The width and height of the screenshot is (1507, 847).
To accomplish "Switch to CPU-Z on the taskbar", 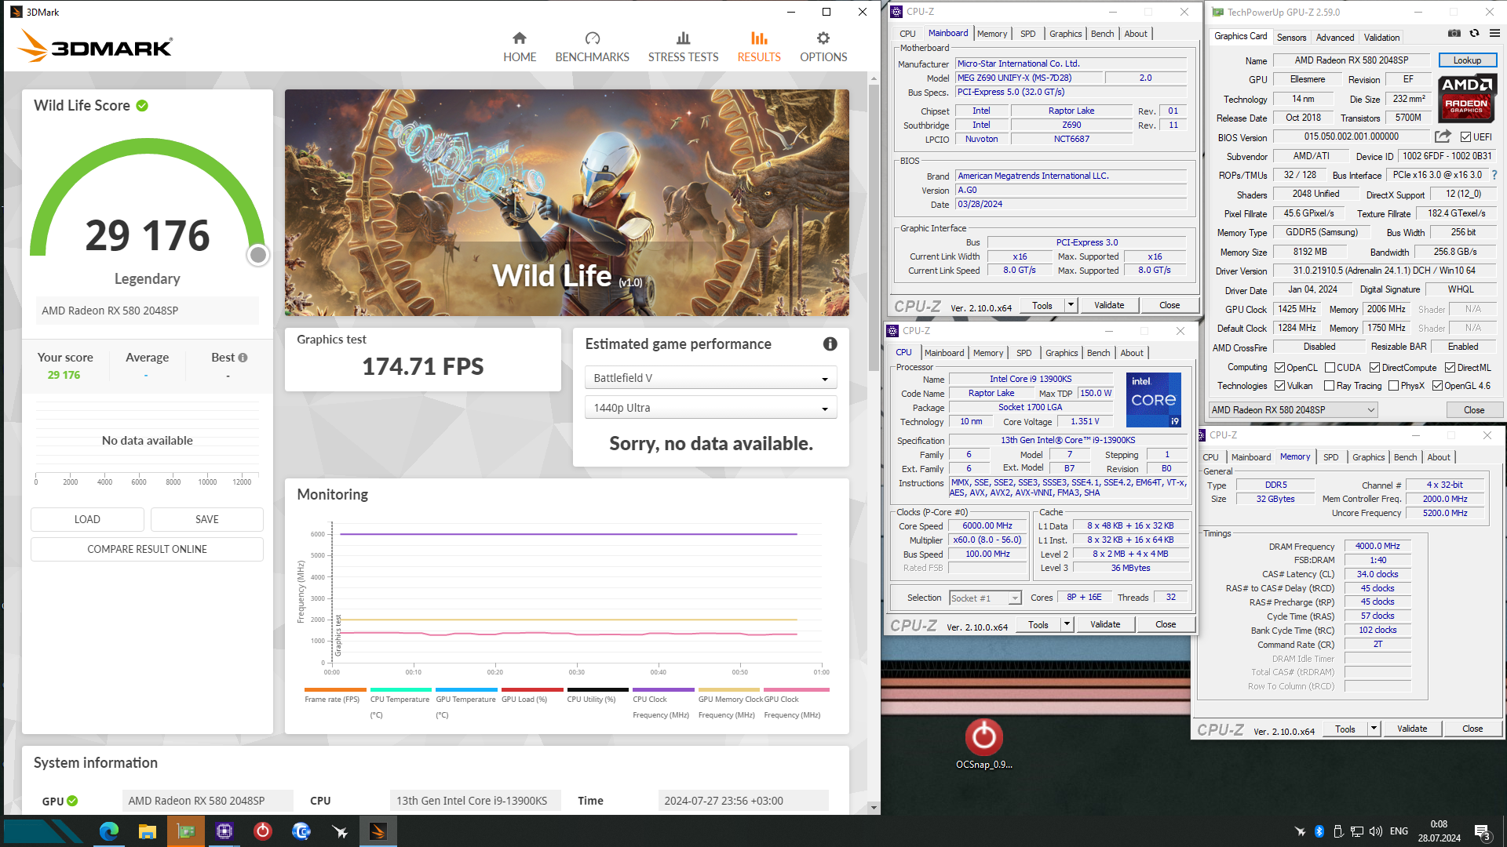I will (224, 831).
